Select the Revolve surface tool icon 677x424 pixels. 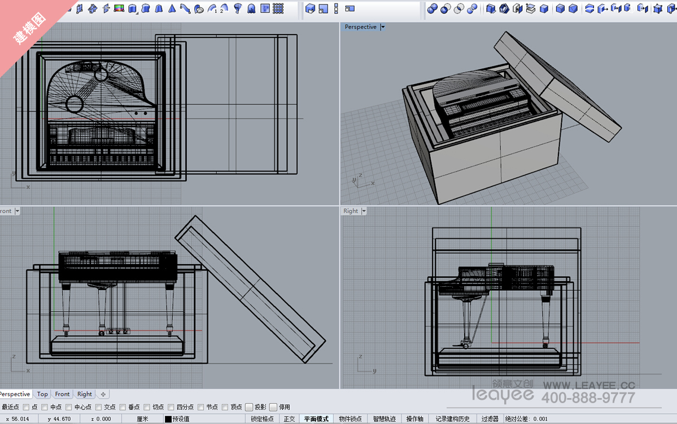(238, 8)
